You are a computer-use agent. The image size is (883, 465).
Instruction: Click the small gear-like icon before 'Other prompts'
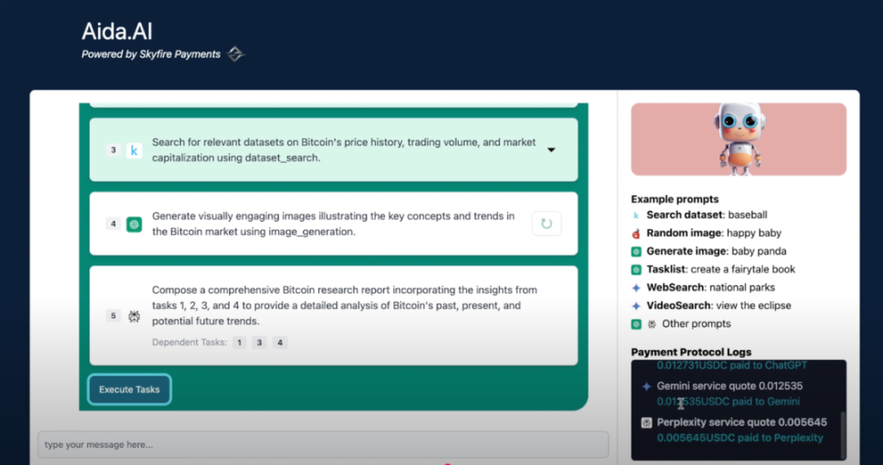pyautogui.click(x=651, y=324)
